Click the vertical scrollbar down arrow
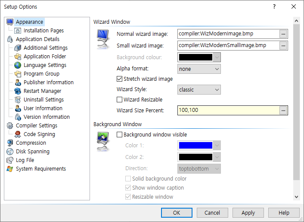Image resolution: width=304 pixels, height=222 pixels. tap(296, 197)
